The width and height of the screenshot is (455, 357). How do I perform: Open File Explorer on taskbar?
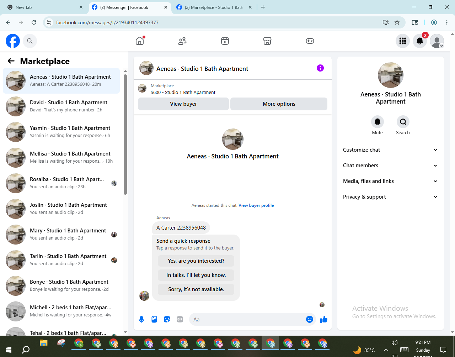point(43,343)
